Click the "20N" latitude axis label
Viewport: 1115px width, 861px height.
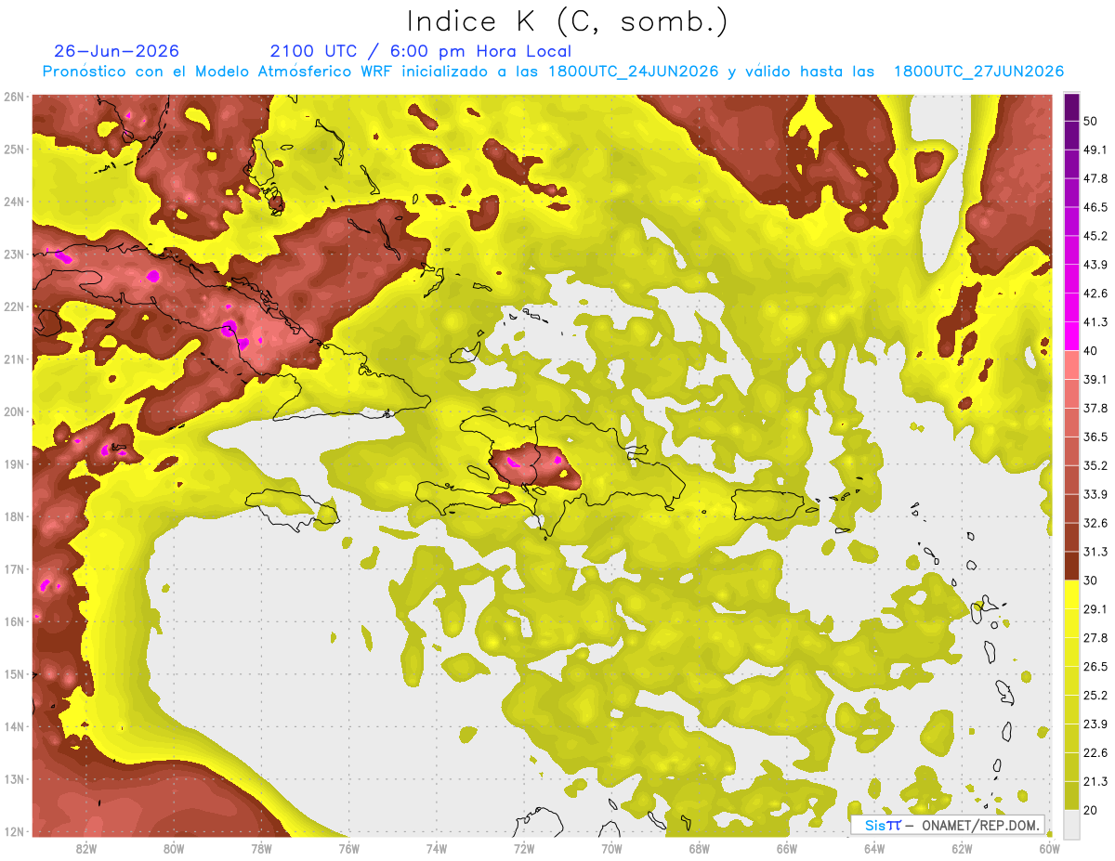(x=14, y=411)
